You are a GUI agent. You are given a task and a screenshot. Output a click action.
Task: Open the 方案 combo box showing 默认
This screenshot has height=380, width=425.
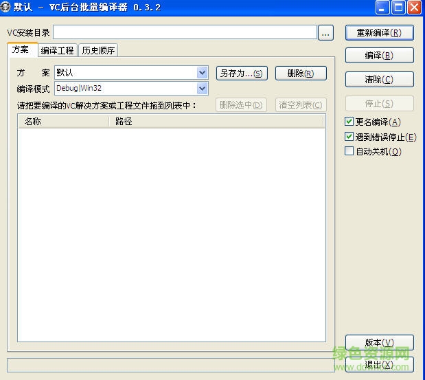point(131,73)
